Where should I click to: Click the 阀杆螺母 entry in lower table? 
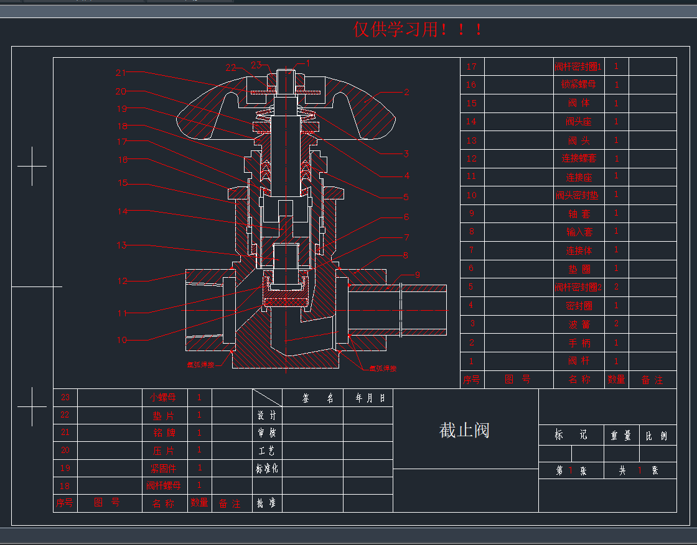click(x=163, y=485)
